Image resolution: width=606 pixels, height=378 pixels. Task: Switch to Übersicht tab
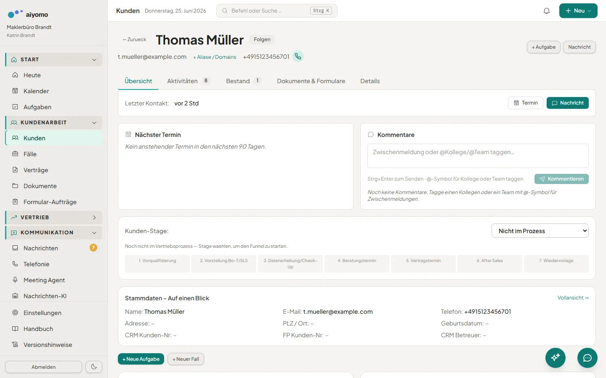(x=138, y=81)
